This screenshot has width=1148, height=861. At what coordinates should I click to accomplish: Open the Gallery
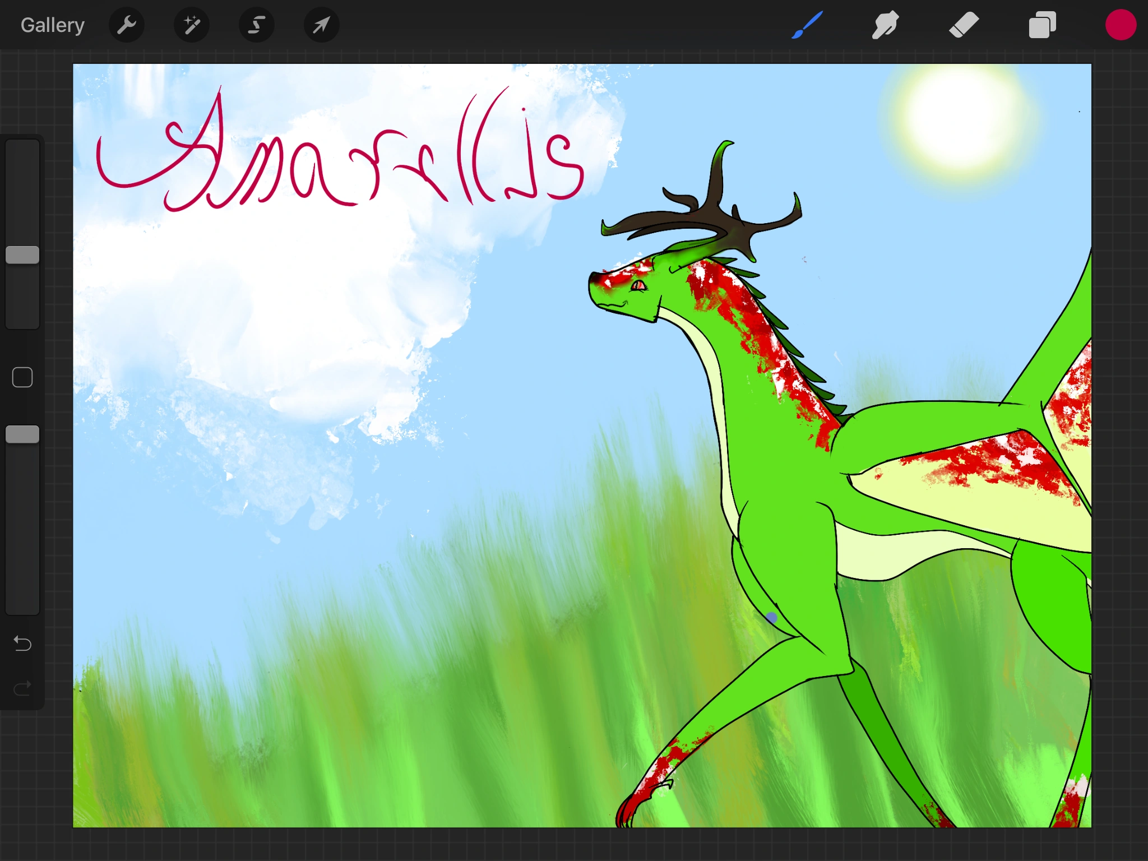pos(52,25)
